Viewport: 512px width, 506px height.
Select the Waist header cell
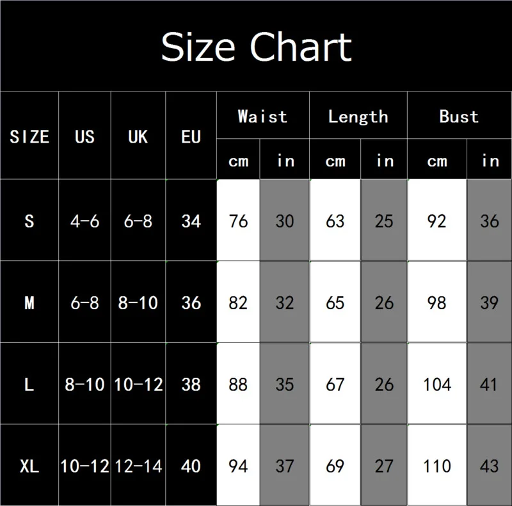tap(262, 116)
